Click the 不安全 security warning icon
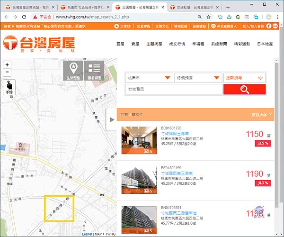 tap(42, 17)
